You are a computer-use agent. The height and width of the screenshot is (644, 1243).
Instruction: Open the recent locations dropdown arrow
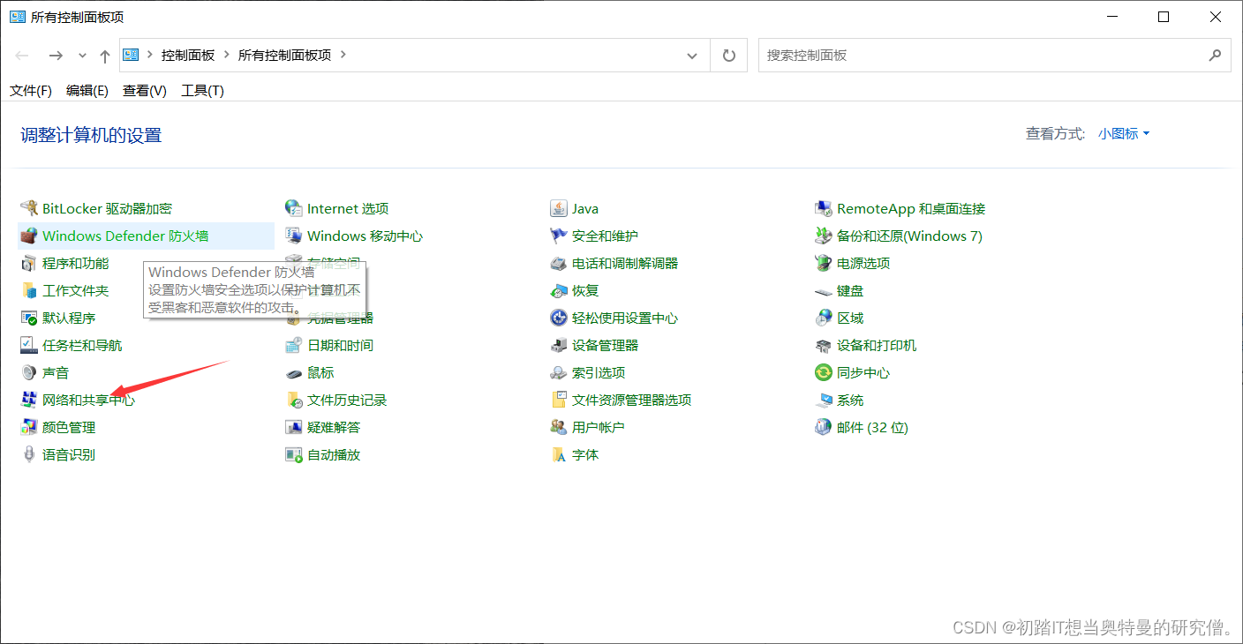pyautogui.click(x=82, y=56)
